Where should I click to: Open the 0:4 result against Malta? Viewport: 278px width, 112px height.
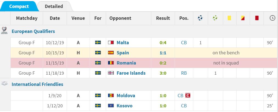pyautogui.click(x=163, y=43)
